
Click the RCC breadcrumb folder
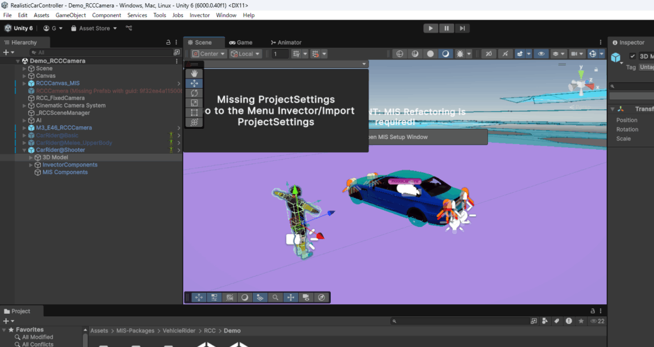(210, 331)
